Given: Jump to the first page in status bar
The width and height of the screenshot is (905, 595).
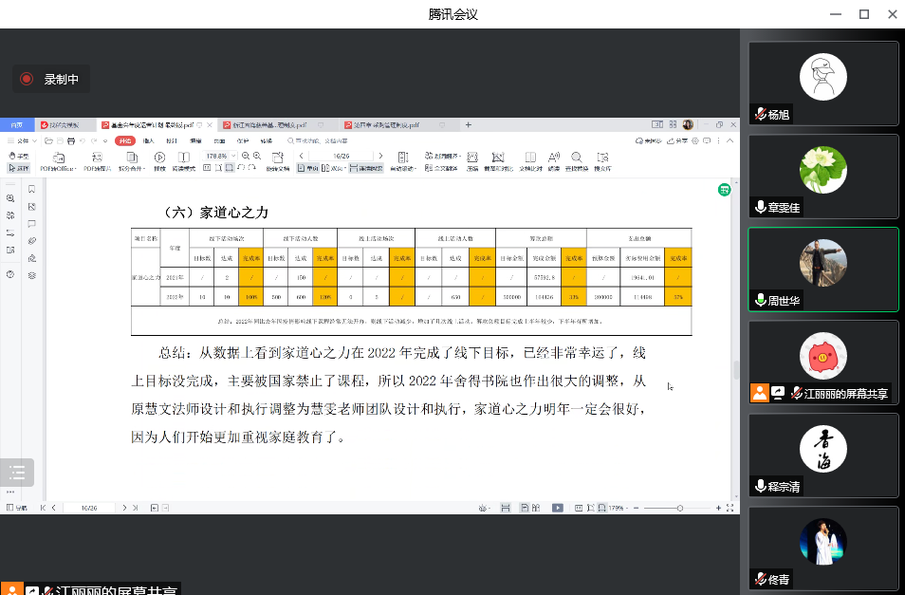Looking at the screenshot, I should click(x=43, y=508).
